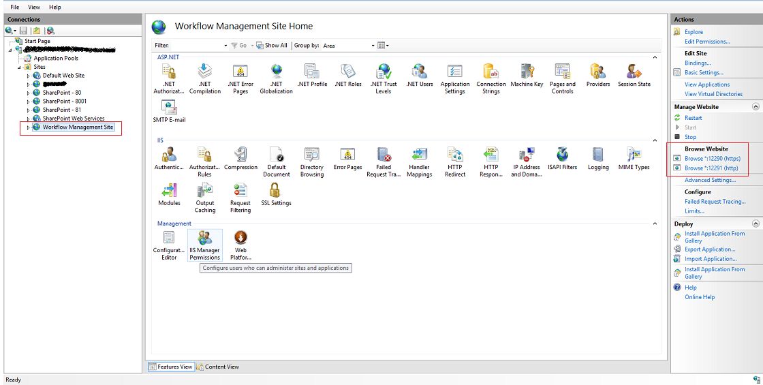
Task: Switch to Content View tab
Action: click(217, 367)
